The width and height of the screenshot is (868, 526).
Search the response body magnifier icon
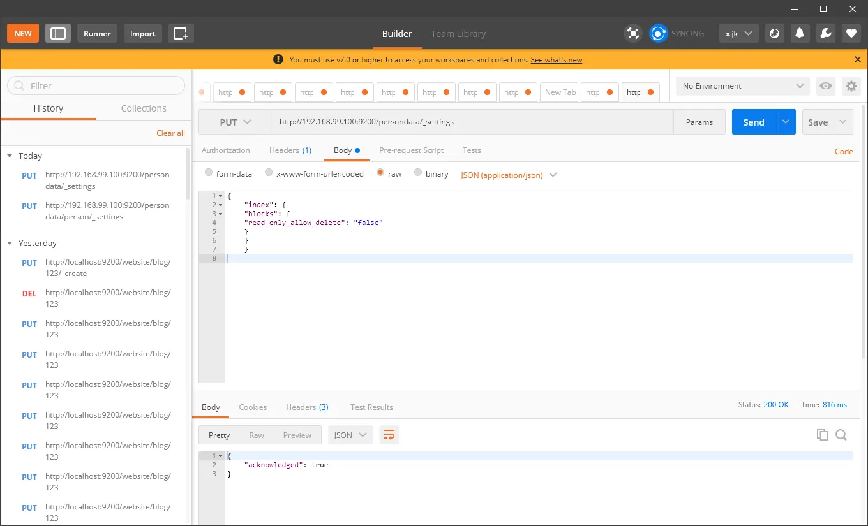point(841,435)
